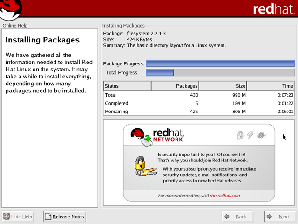Screen dimensions: 298x224
Task: Select the Completed row in status table
Action: tap(199, 103)
